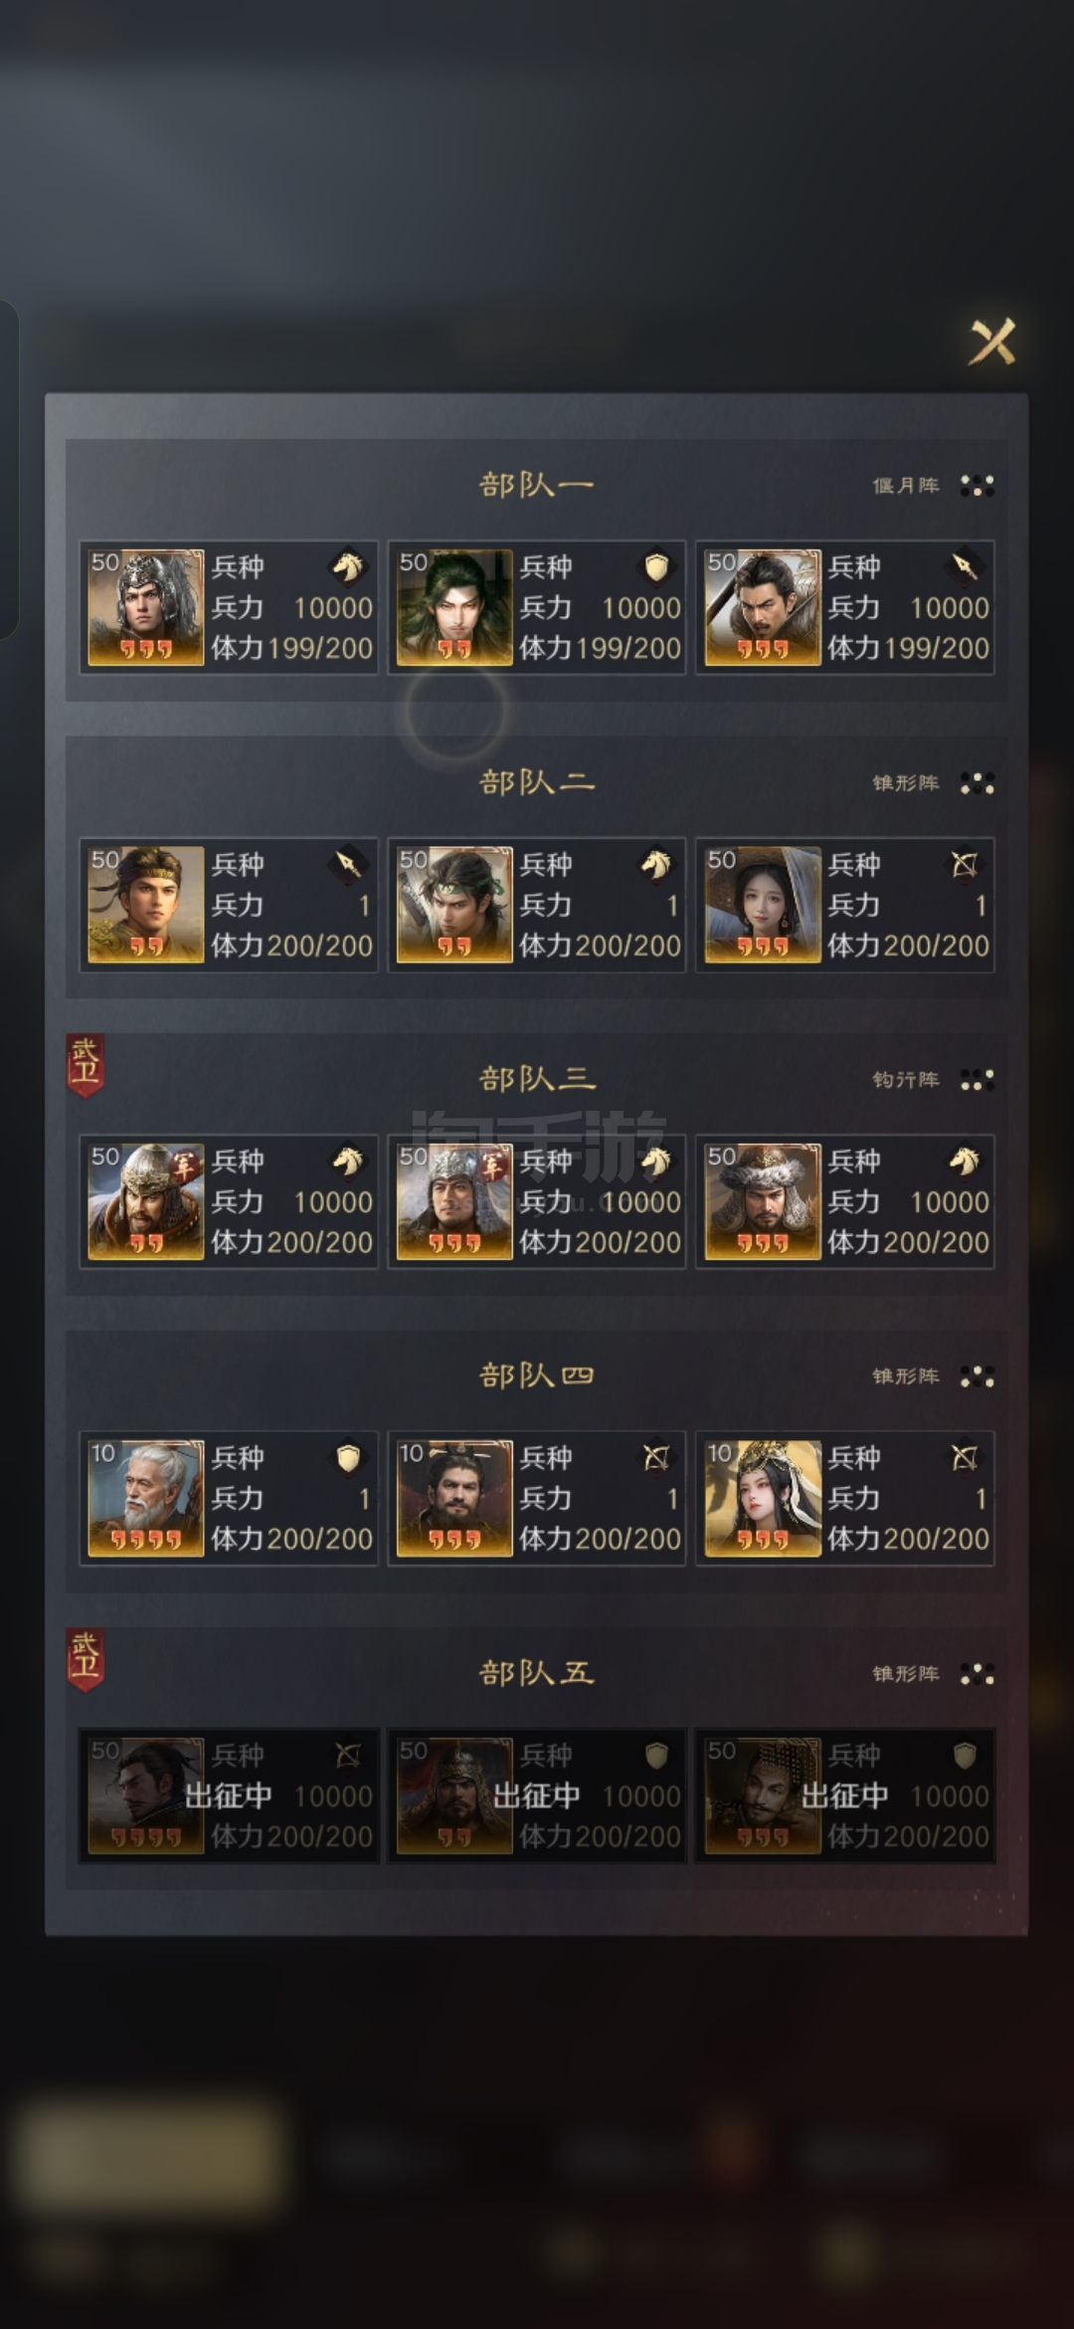1074x2329 pixels.
Task: Tap the 武卫 red banner beside 部队五
Action: tap(86, 1660)
